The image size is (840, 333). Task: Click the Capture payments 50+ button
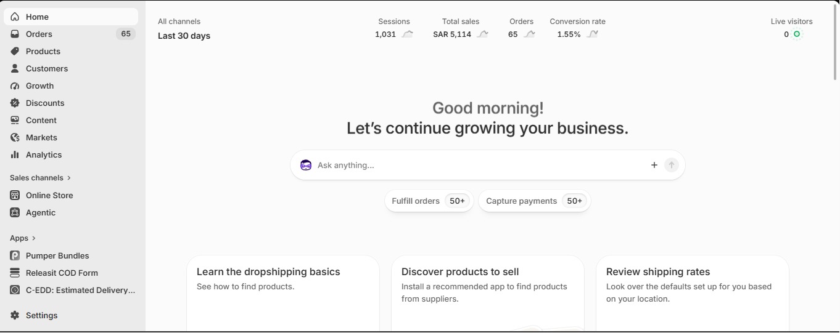click(535, 201)
